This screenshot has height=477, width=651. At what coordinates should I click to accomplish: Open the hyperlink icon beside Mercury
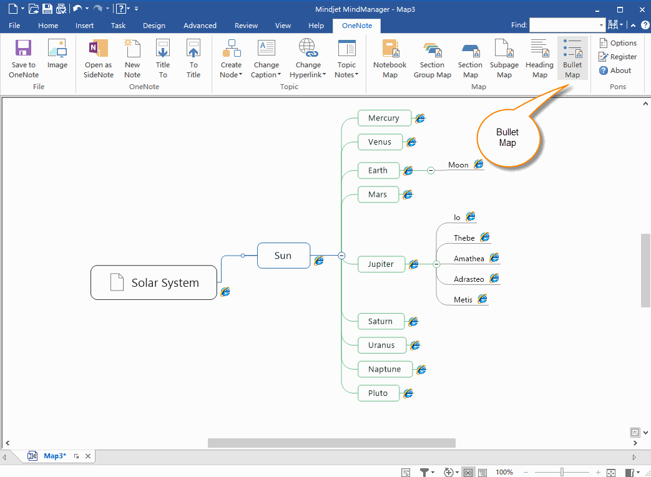click(x=420, y=118)
